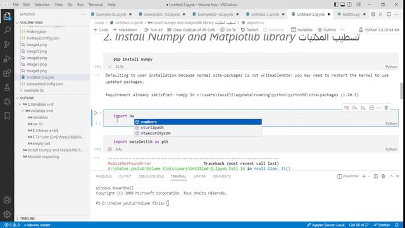This screenshot has height=228, width=405.
Task: Open the Testing flask view
Action: pos(7,87)
